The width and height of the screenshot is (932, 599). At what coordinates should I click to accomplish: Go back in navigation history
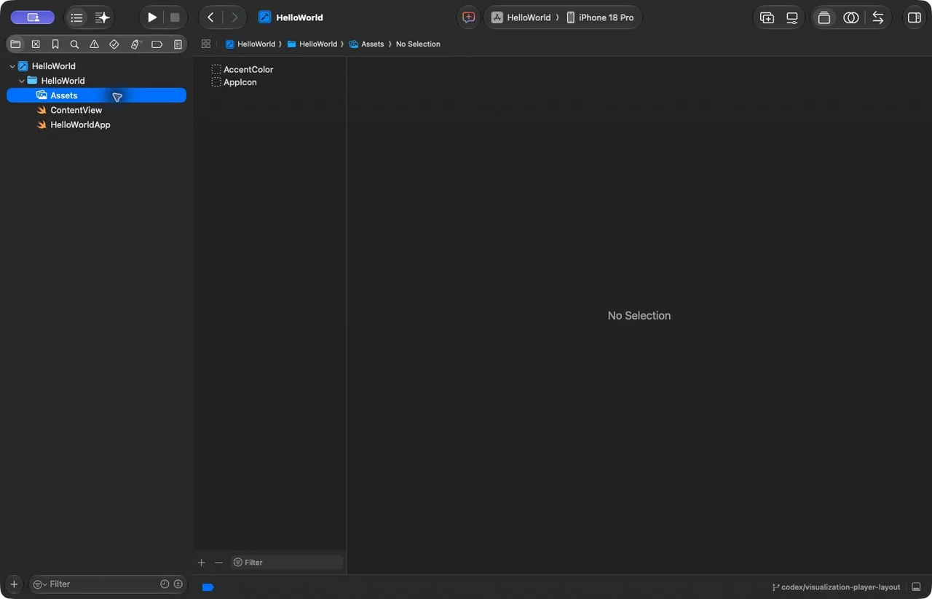tap(211, 17)
